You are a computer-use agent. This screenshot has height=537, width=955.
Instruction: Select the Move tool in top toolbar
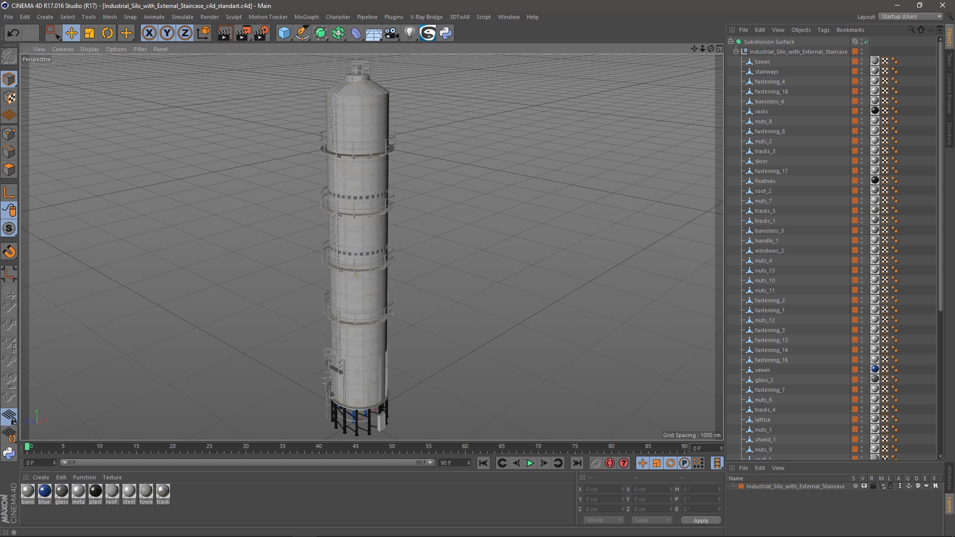[x=71, y=33]
